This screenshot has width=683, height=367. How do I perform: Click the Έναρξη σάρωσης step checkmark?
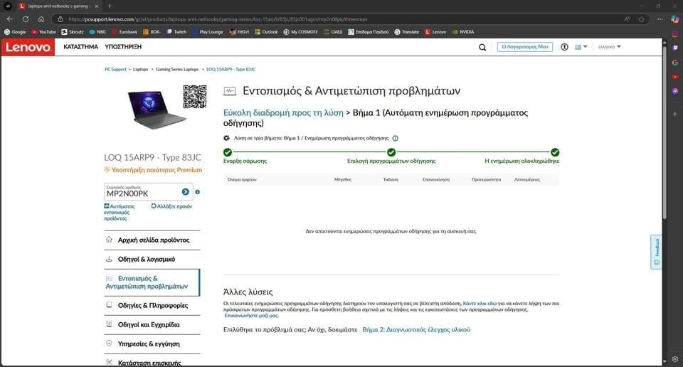(x=228, y=152)
